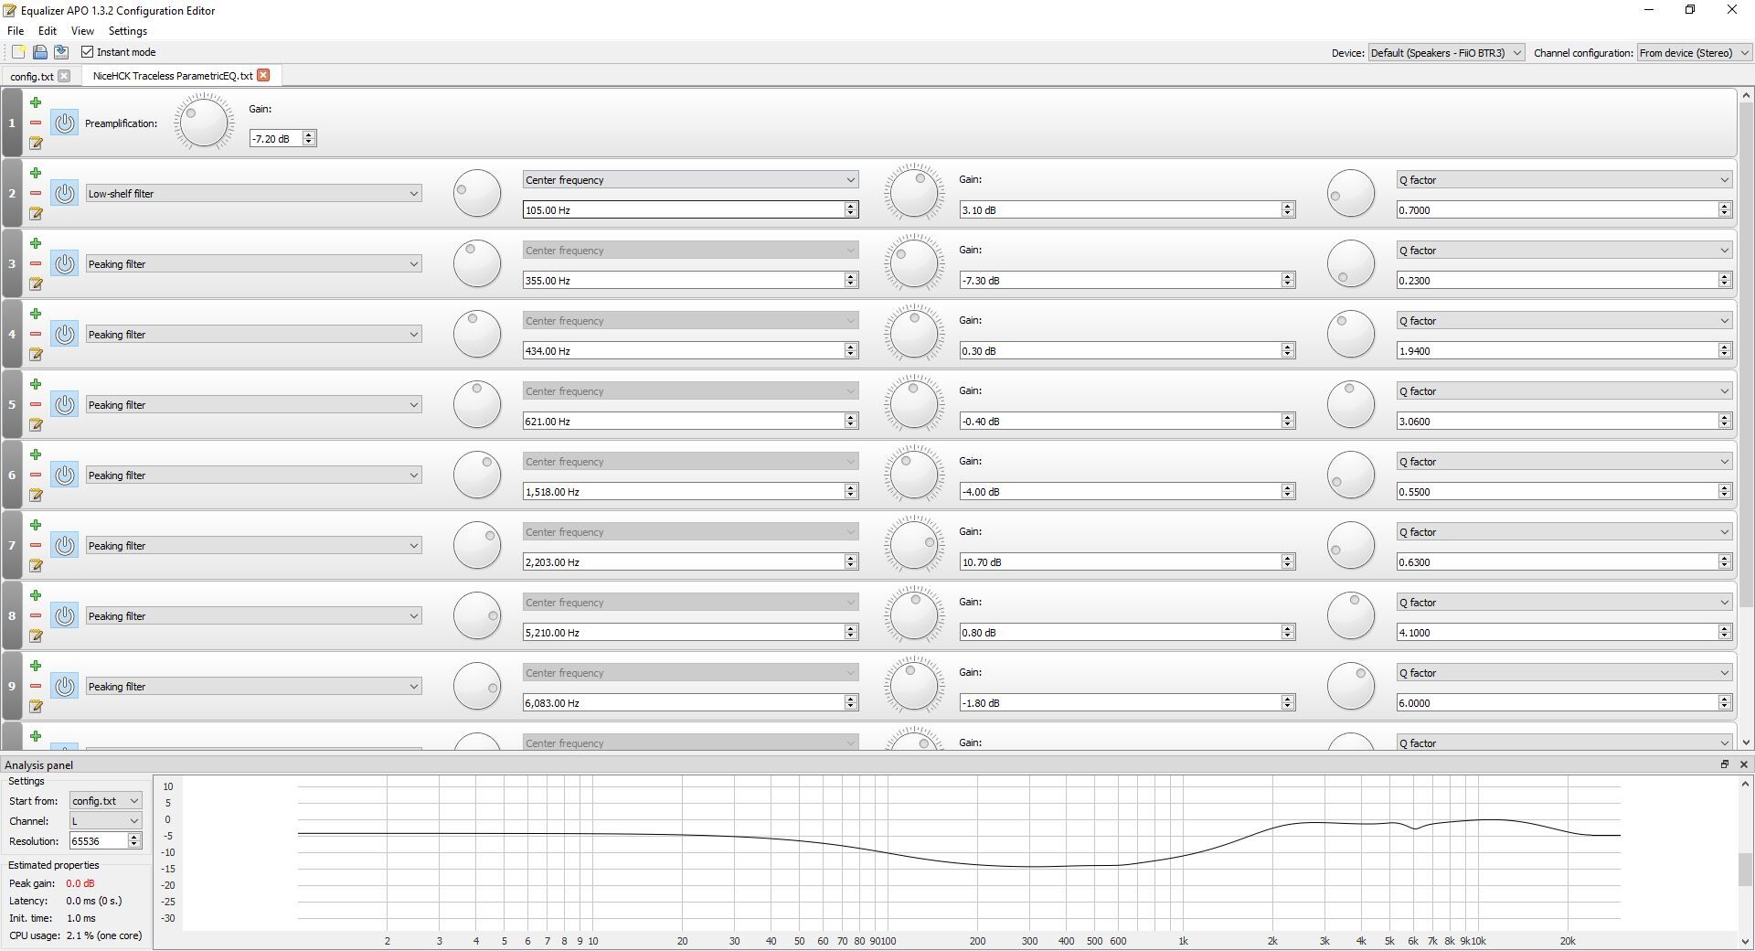
Task: Remove the 2,203 Hz filter in row 7
Action: coord(36,545)
